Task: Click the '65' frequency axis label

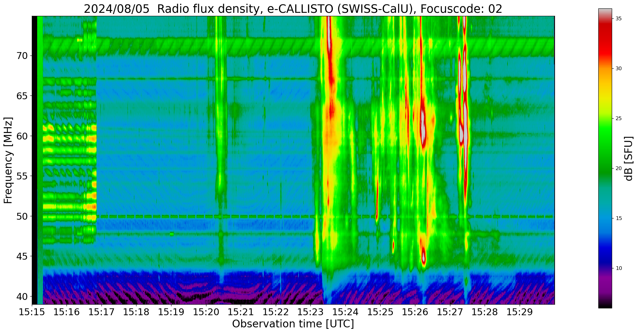Action: point(22,96)
